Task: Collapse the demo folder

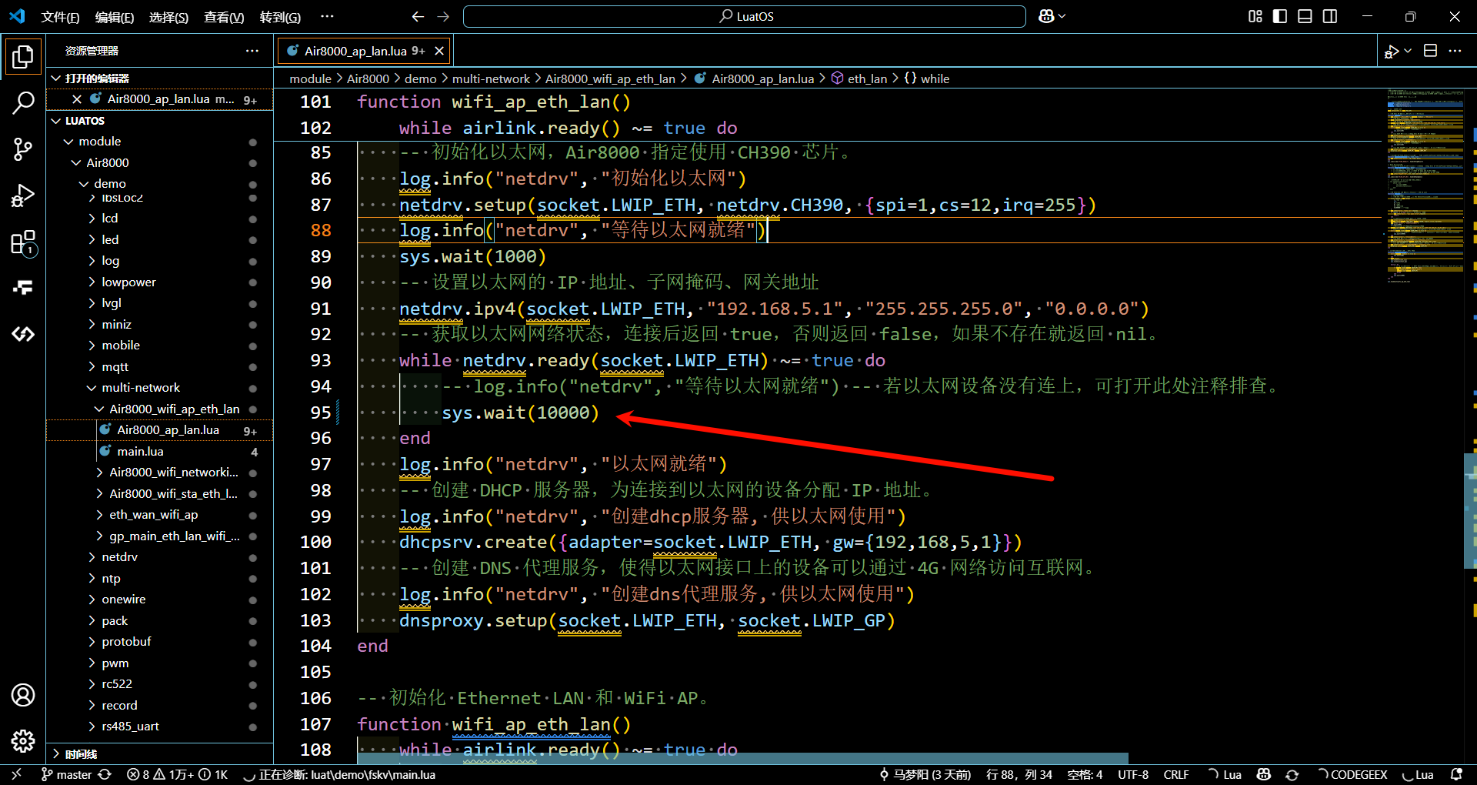Action: pos(160,183)
